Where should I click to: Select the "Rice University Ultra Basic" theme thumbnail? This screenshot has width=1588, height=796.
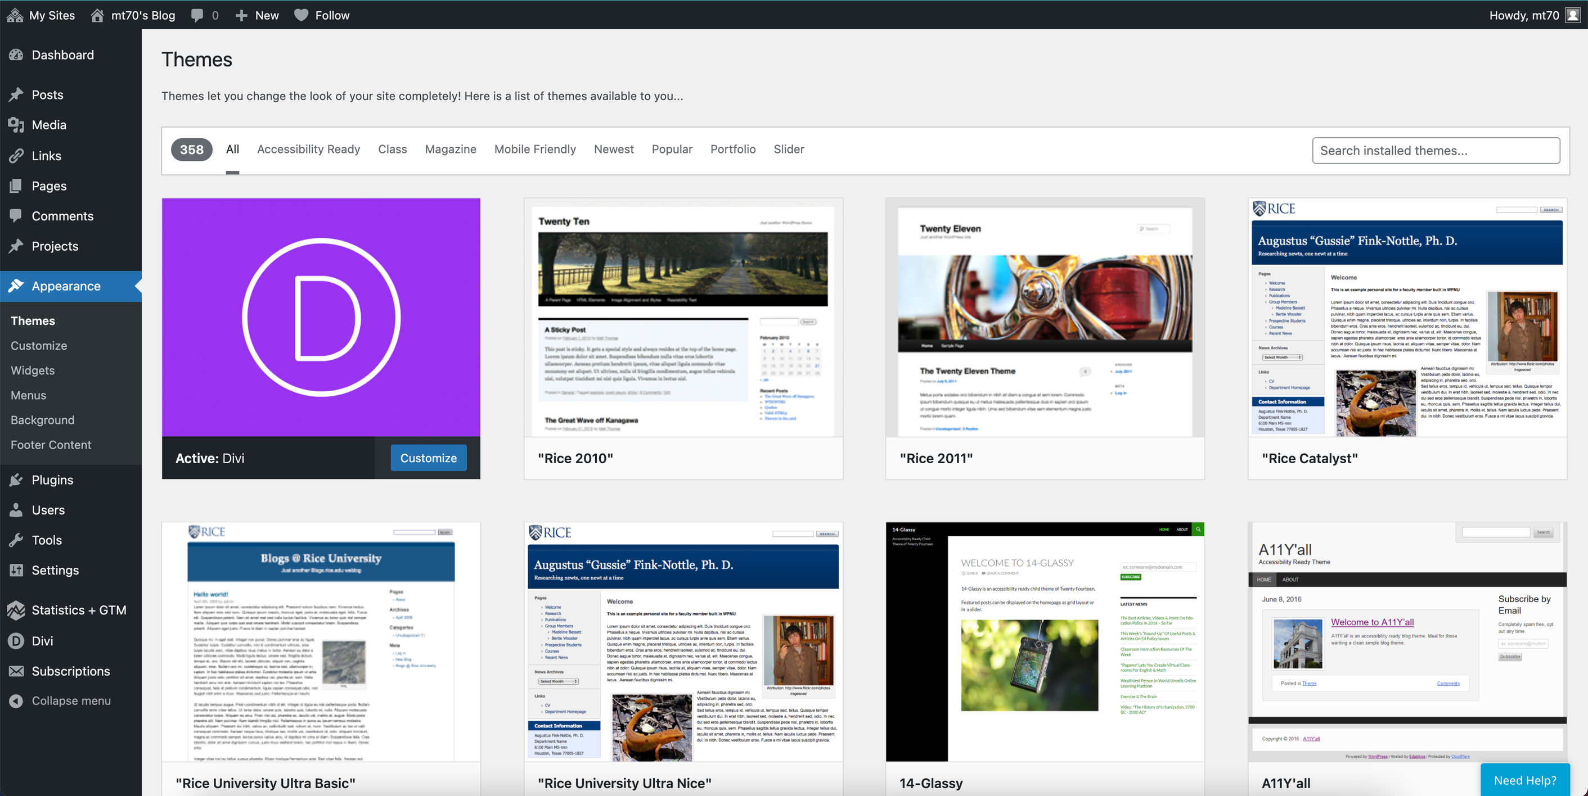pyautogui.click(x=321, y=642)
